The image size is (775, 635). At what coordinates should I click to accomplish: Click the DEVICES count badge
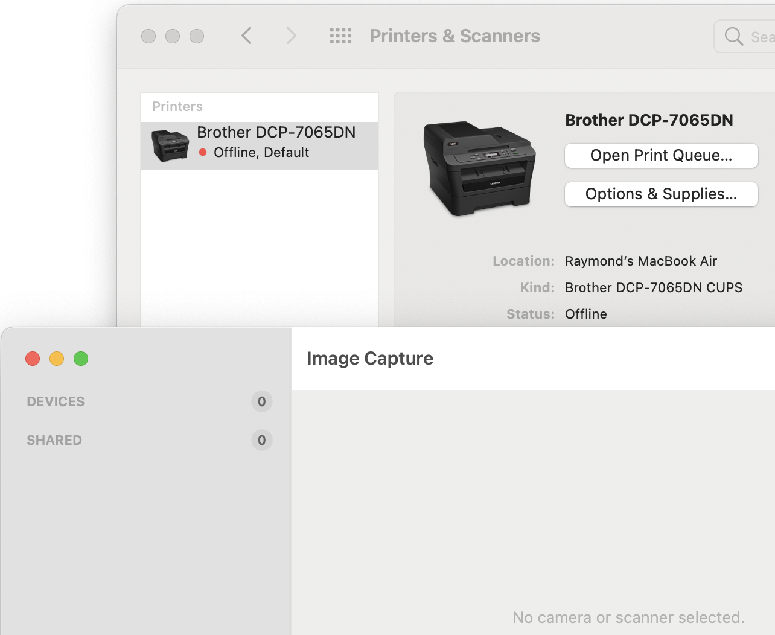tap(262, 401)
